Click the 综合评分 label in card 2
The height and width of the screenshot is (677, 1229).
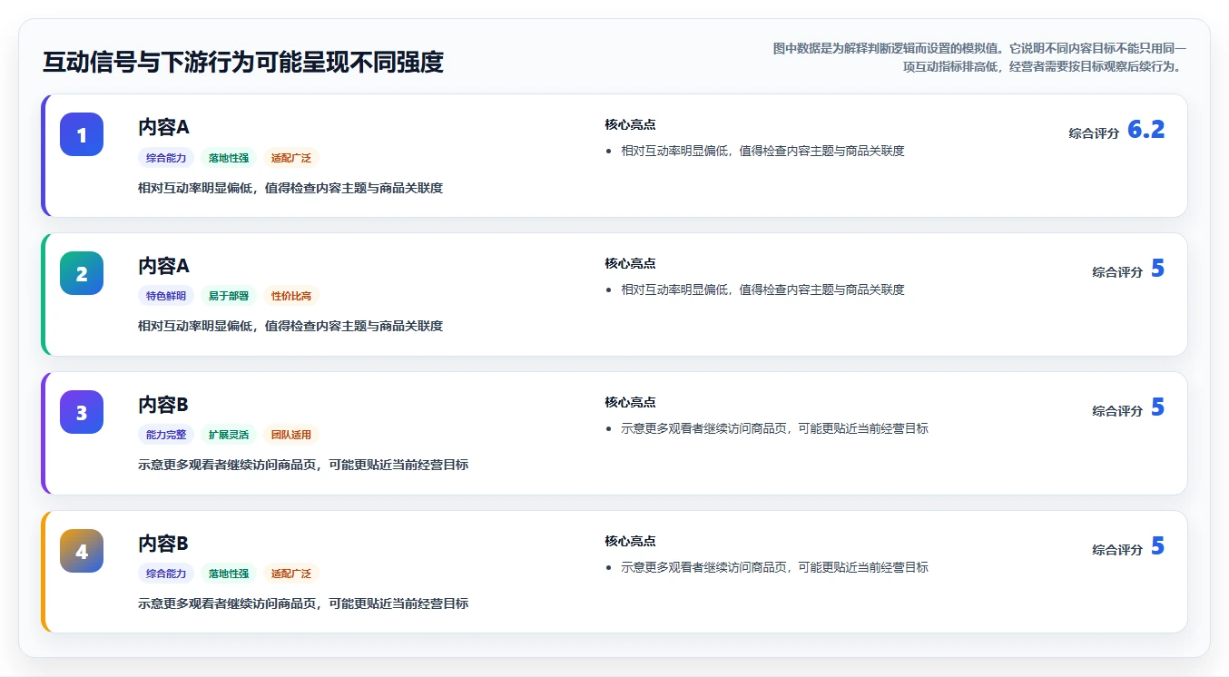(1117, 272)
